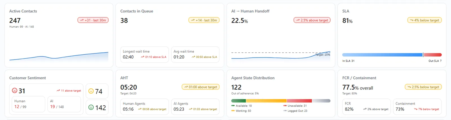Viewport: 451px width, 120px height.
Task: Click the agent total '122'
Action: pos(236,87)
